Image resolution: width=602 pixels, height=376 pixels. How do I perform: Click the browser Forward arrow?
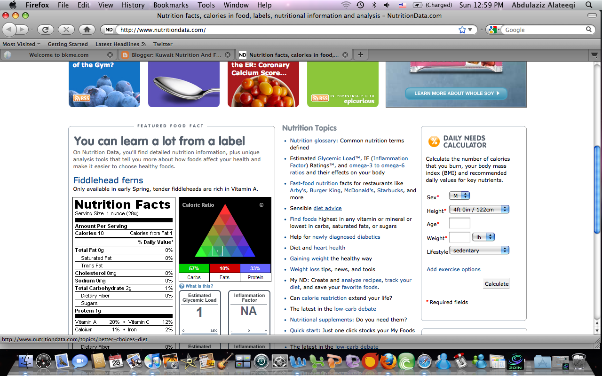pyautogui.click(x=23, y=30)
